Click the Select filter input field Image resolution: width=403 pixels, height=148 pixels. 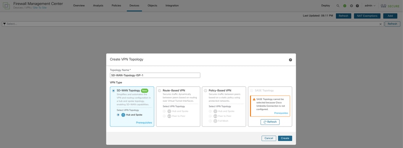(193, 24)
